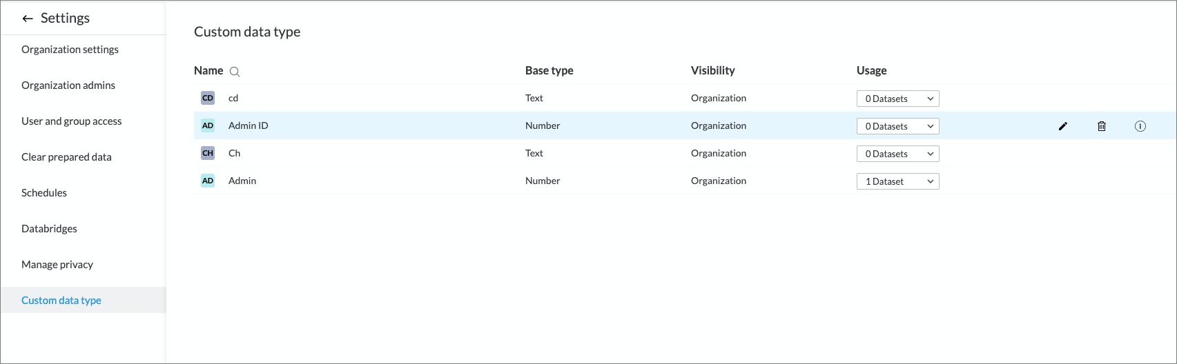Edit the Admin ID data type
The width and height of the screenshot is (1177, 364).
tap(1063, 126)
